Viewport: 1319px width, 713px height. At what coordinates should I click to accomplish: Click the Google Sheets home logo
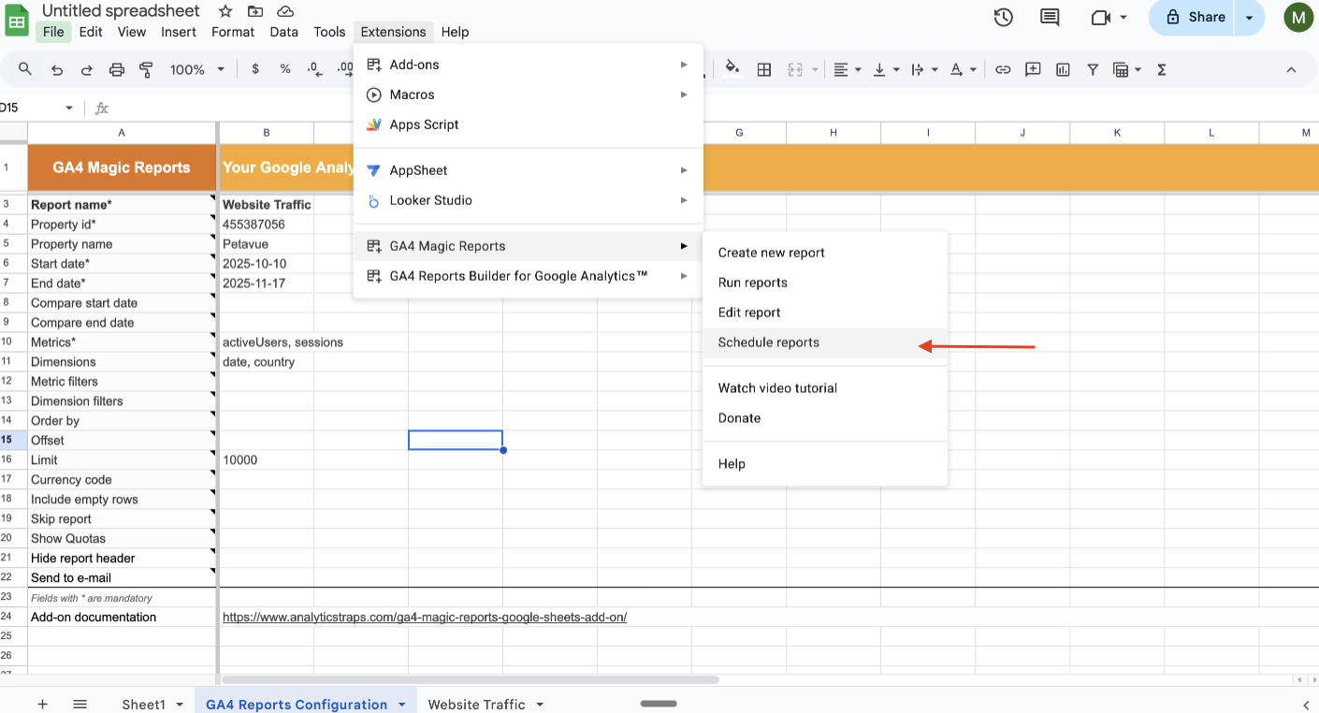[x=17, y=21]
